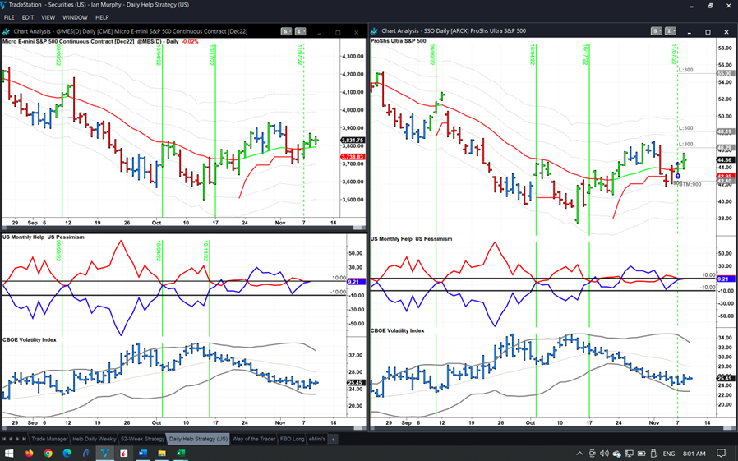The height and width of the screenshot is (461, 738).
Task: Open the notification center icon
Action: tap(721, 454)
